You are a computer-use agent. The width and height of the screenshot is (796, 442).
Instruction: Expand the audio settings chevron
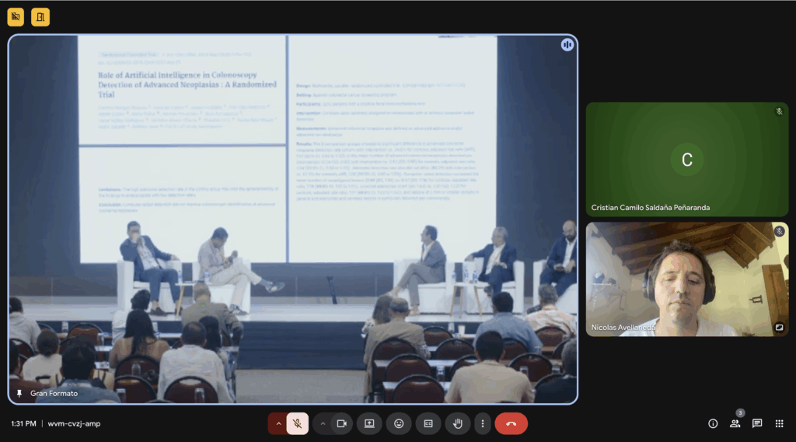pyautogui.click(x=278, y=423)
